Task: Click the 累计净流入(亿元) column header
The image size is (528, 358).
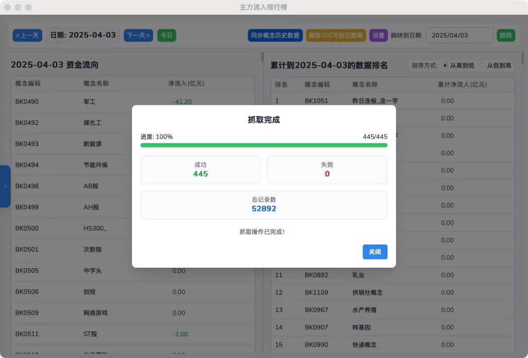Action: [462, 85]
